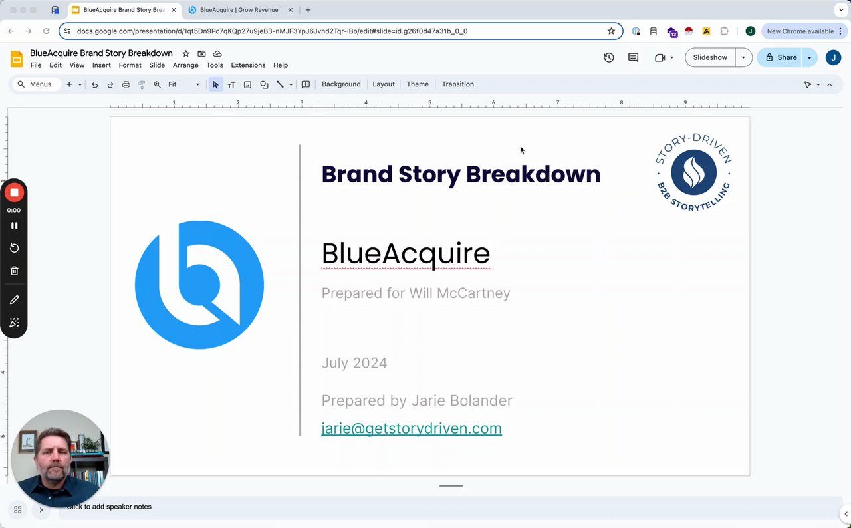
Task: Choose the Select arrow cursor tool
Action: click(x=215, y=84)
